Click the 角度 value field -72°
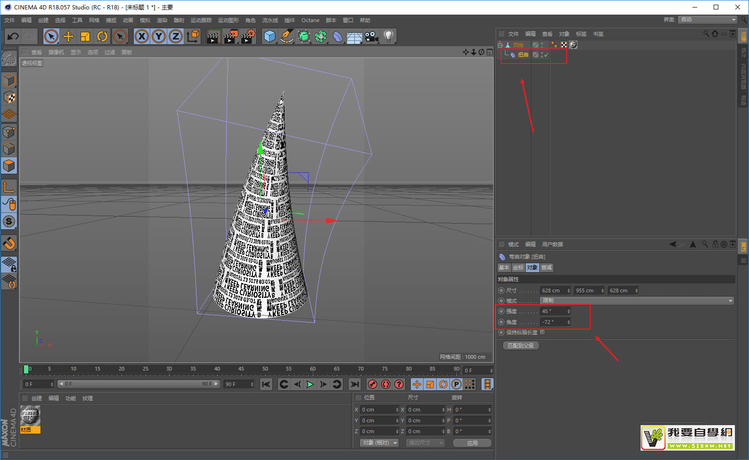749x460 pixels. point(555,322)
